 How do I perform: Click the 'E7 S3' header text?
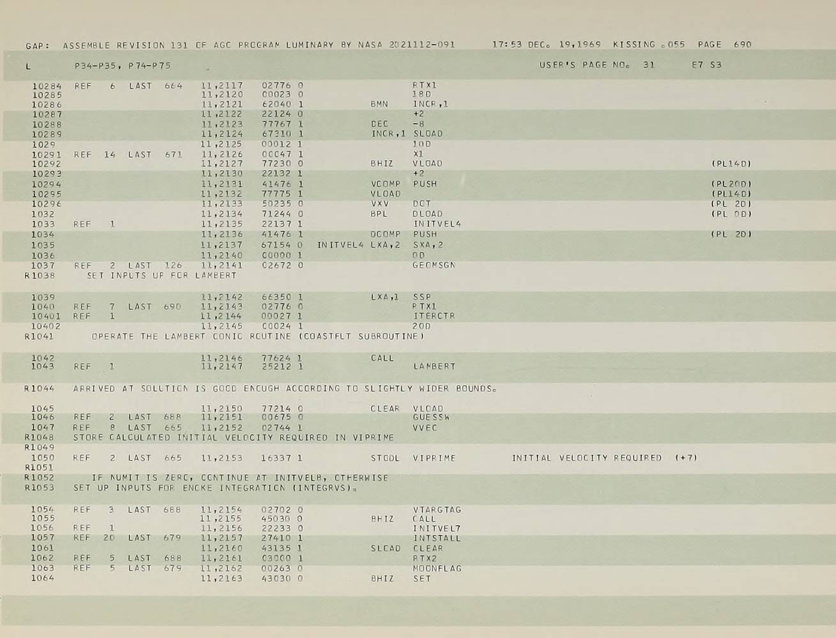coord(706,65)
